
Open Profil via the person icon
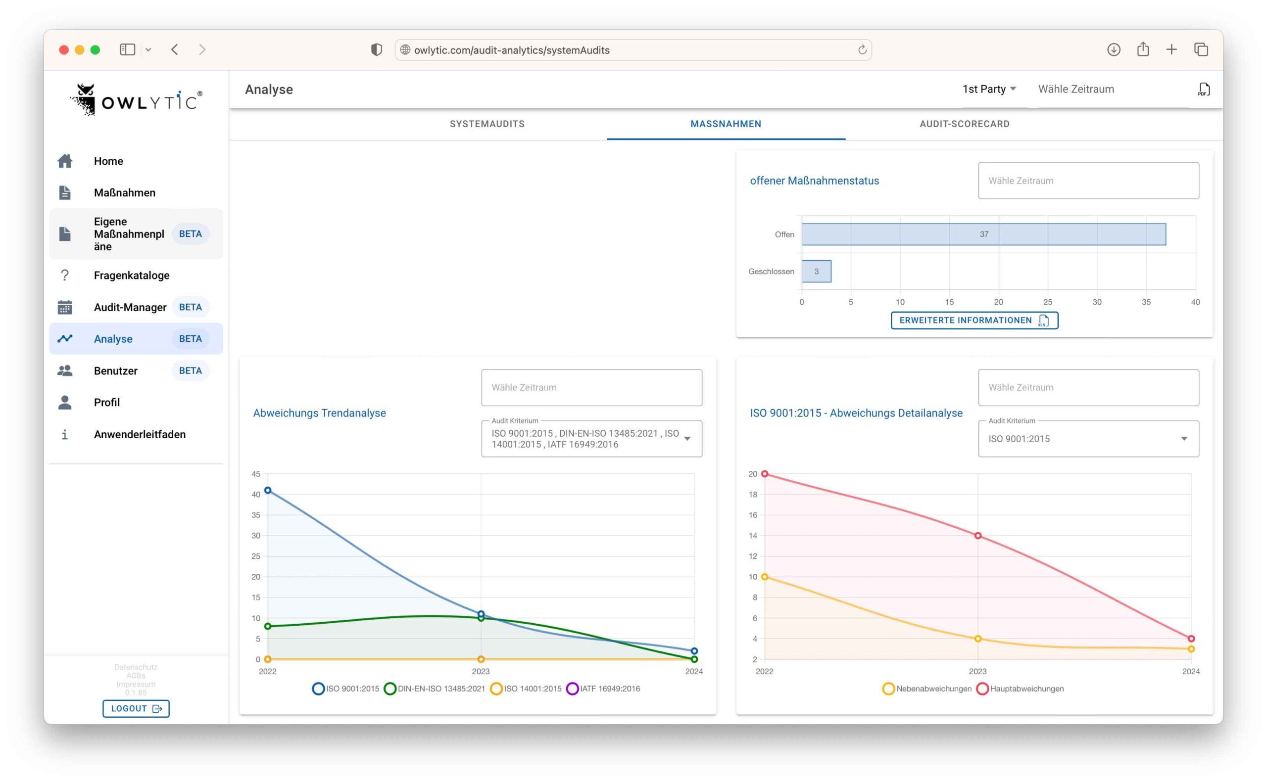click(65, 402)
